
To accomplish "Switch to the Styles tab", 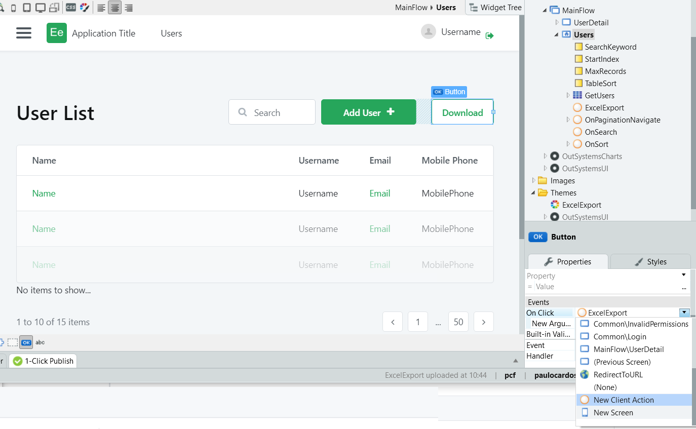I will point(650,262).
